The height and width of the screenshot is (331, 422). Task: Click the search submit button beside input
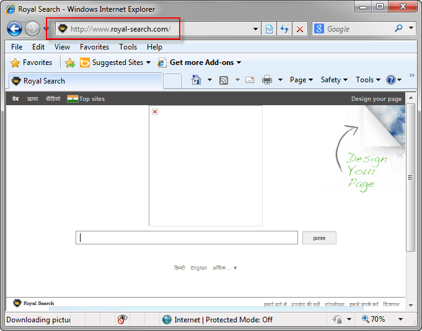pos(319,238)
